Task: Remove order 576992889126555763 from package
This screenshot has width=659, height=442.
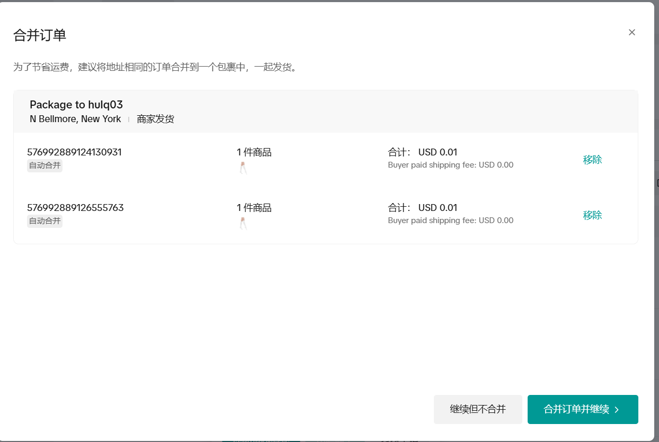Action: coord(592,215)
